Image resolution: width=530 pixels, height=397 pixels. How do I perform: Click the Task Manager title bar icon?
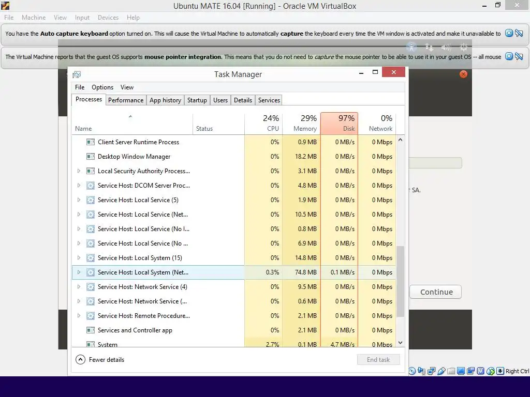77,74
